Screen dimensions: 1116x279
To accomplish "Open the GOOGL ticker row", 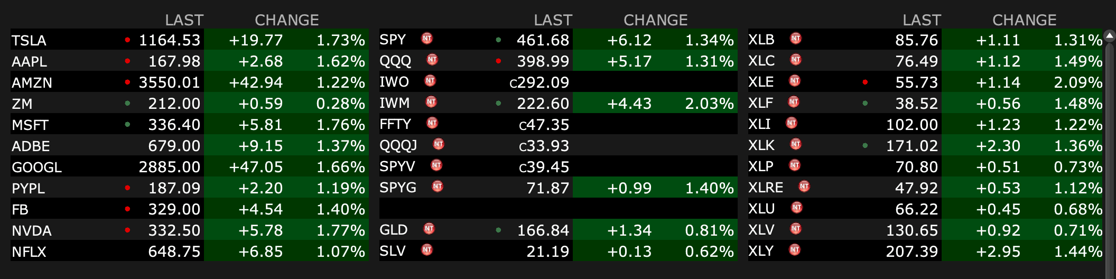I will coord(37,167).
